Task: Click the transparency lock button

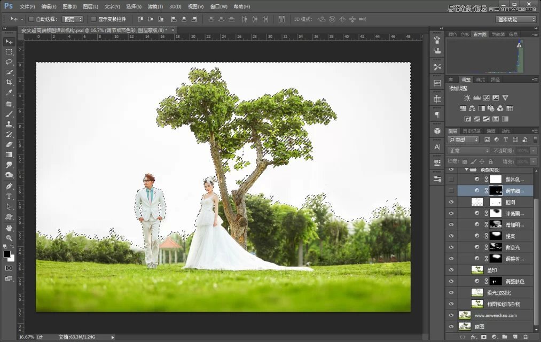Action: click(x=465, y=162)
